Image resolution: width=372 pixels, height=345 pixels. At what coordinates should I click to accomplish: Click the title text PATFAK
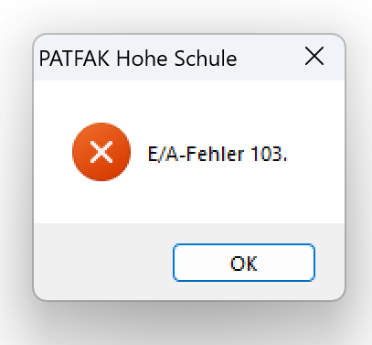click(74, 59)
